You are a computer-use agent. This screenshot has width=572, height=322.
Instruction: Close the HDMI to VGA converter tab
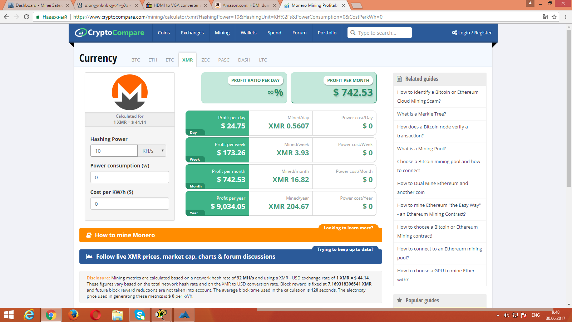pos(205,5)
